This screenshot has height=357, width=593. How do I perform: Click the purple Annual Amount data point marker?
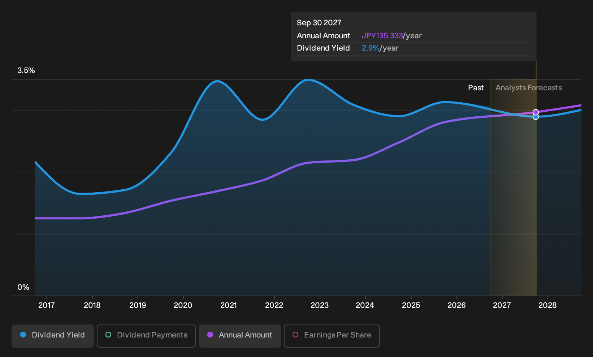tap(536, 112)
